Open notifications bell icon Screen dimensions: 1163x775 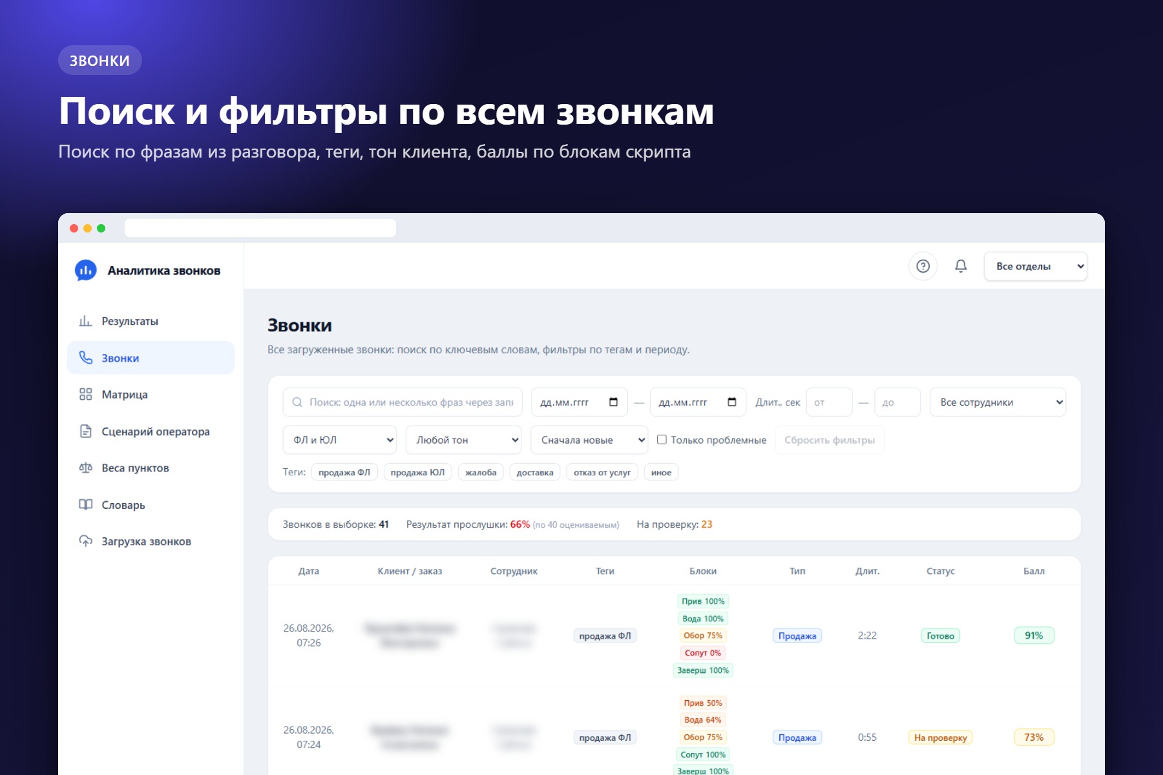[961, 266]
